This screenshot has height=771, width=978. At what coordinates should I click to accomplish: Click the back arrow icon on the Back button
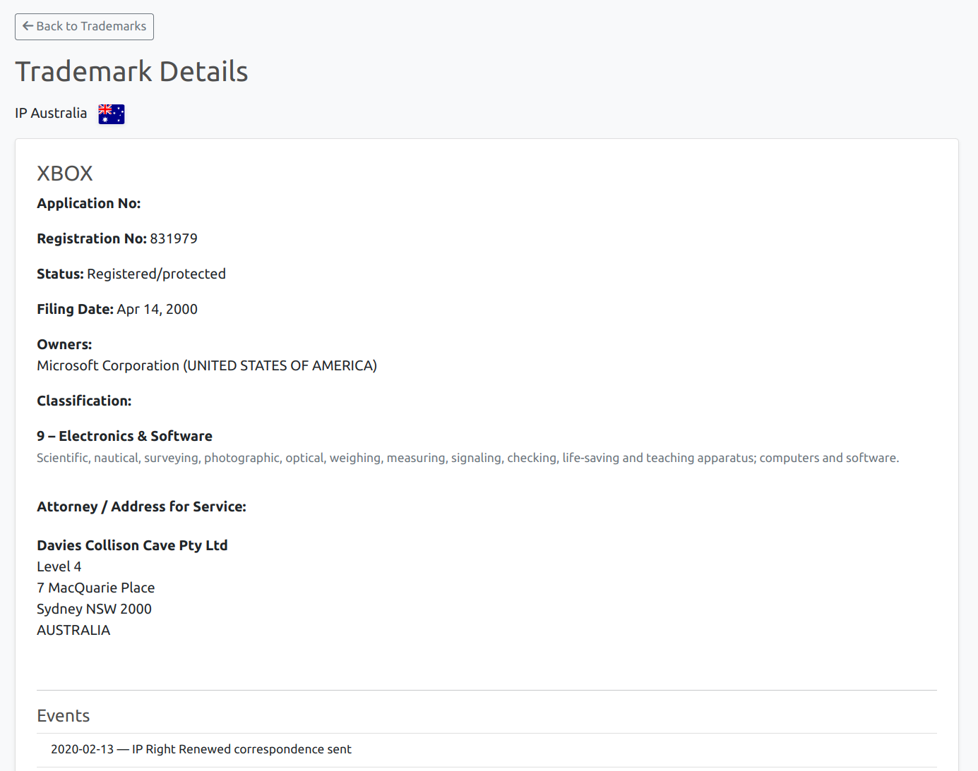pos(28,26)
